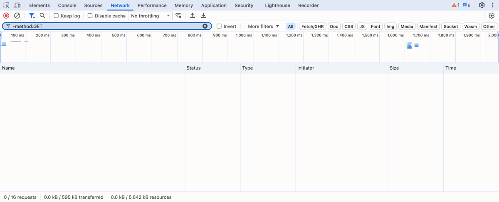
Task: Show the six issues badge
Action: [x=467, y=5]
